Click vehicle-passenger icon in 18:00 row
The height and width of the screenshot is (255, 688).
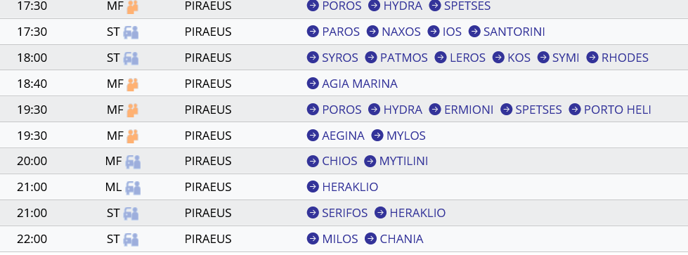pos(131,58)
